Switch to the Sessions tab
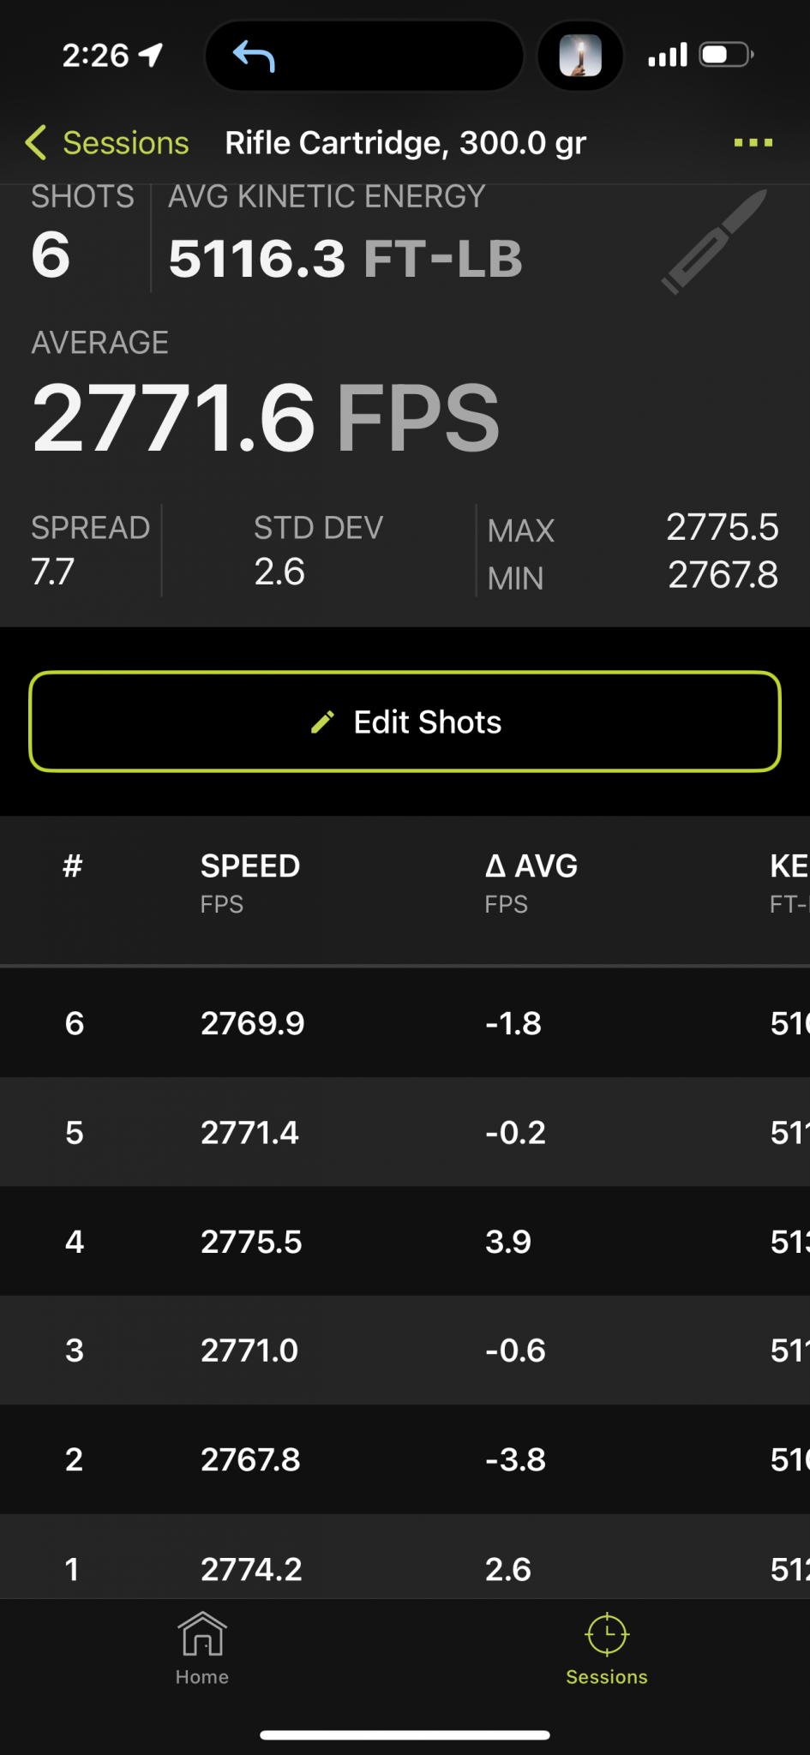 (607, 1648)
